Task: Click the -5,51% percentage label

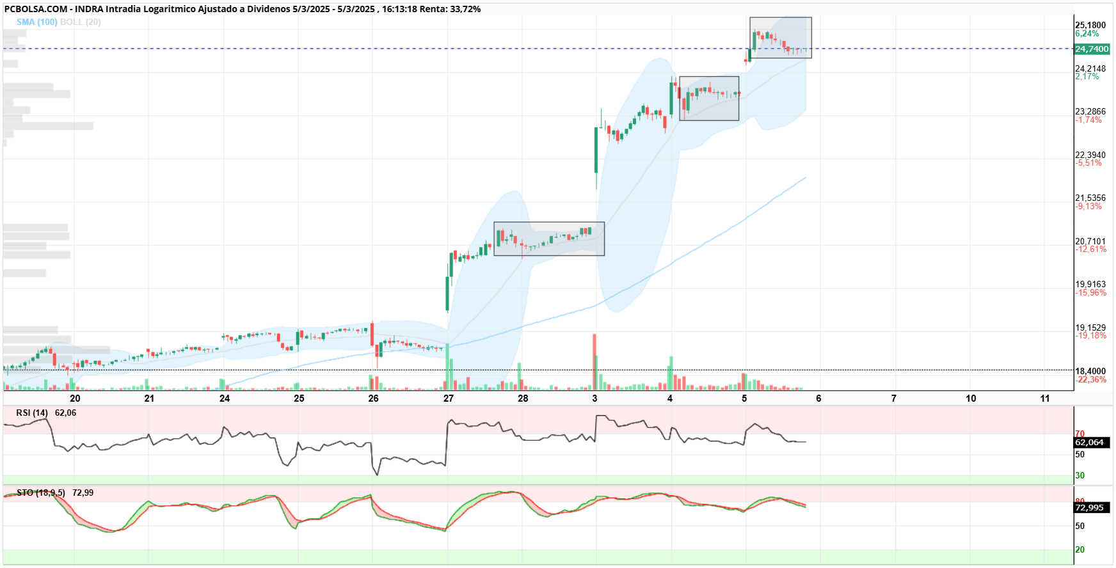Action: (x=1088, y=163)
